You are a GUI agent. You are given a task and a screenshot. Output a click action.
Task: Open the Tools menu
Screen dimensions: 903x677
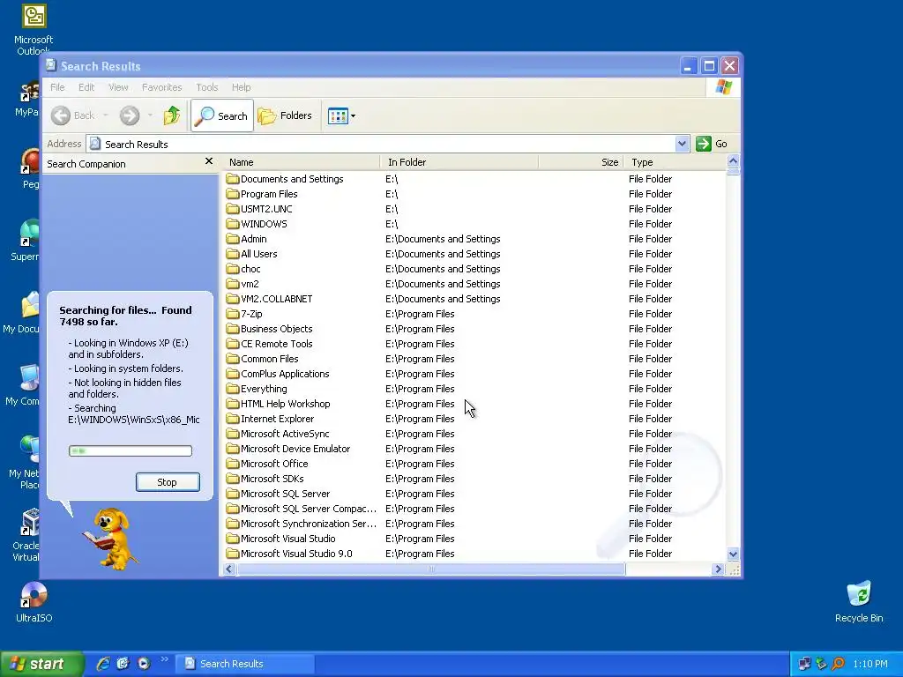(x=206, y=87)
